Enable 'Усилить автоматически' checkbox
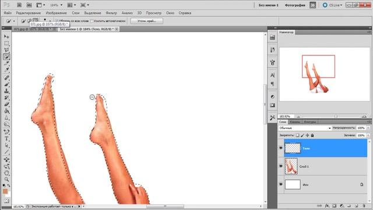This screenshot has height=210, width=373. [x=92, y=21]
